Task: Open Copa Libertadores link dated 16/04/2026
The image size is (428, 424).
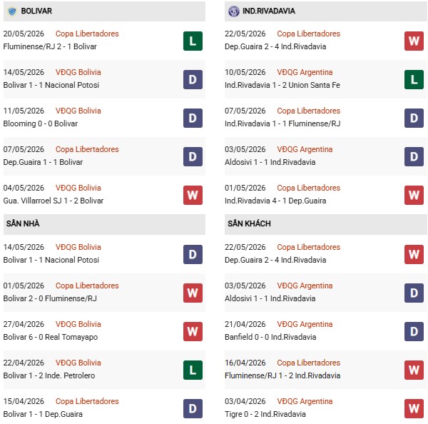Action: 308,363
